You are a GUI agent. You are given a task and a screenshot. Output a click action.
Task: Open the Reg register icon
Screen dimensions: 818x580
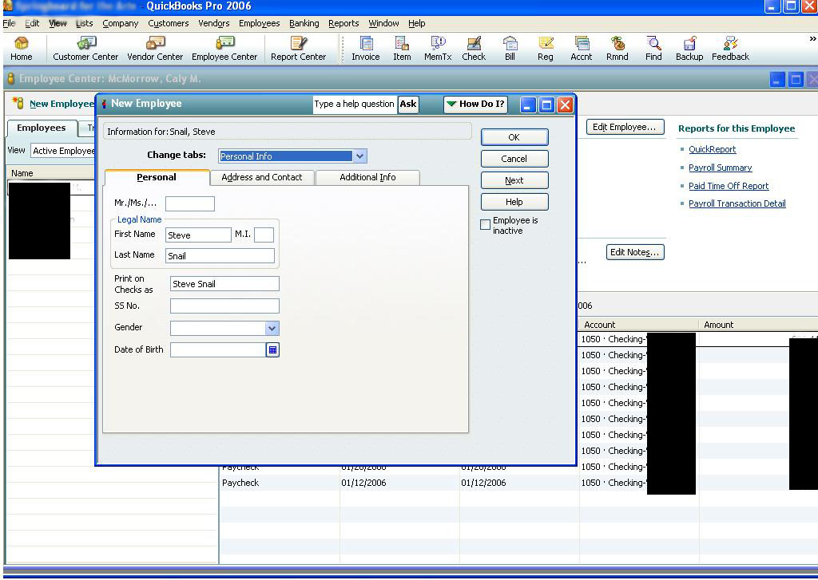click(546, 49)
